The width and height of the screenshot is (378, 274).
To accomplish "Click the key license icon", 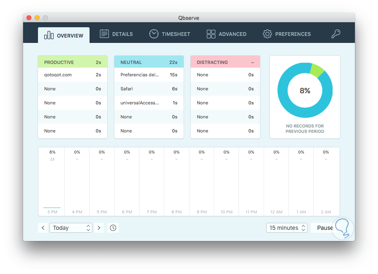I will tap(335, 34).
